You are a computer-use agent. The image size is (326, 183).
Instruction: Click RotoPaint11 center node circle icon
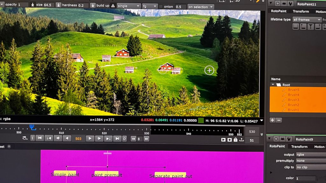point(278,3)
